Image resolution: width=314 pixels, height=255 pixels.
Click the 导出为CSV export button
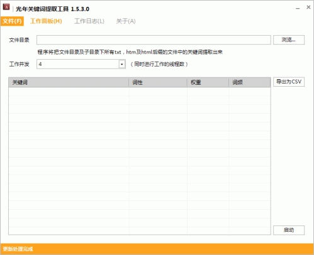point(289,82)
